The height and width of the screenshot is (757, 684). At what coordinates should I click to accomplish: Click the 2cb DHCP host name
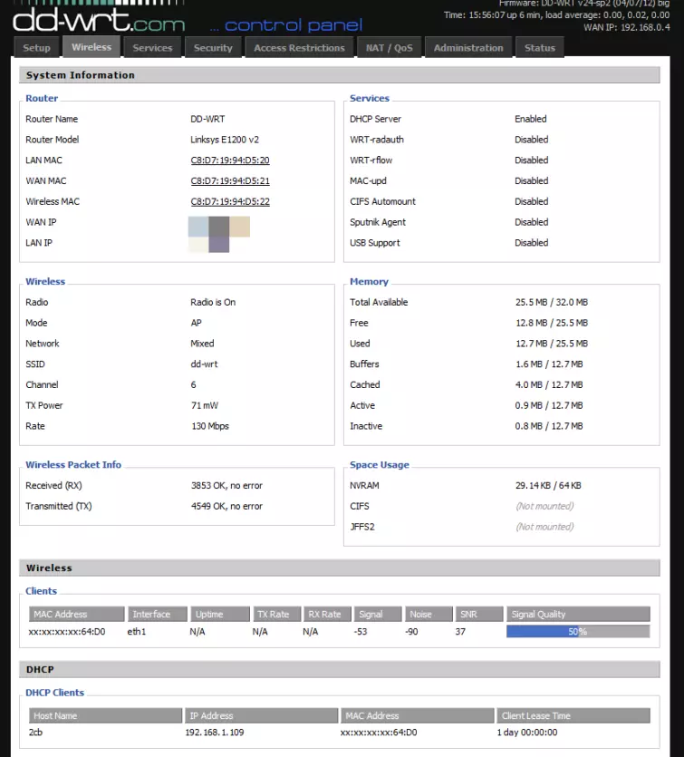[36, 733]
